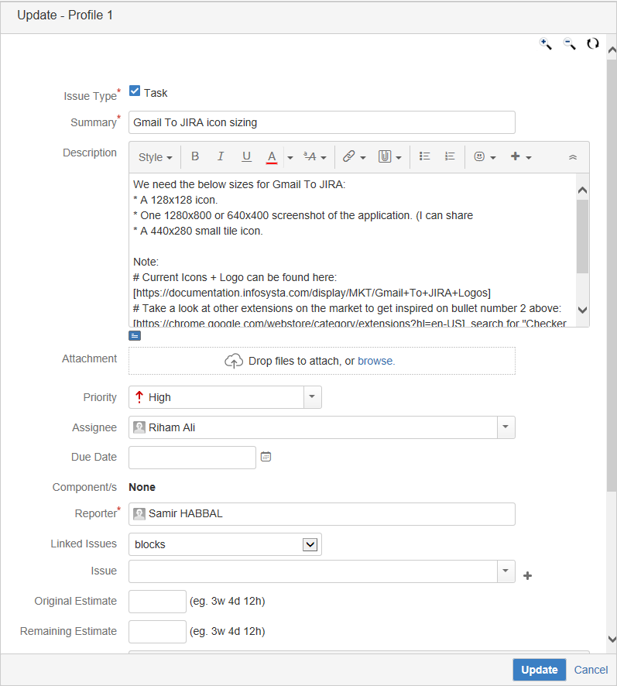Click the Reporter field Samir HABBAL
Viewport: 617px width, 686px height.
[x=321, y=513]
